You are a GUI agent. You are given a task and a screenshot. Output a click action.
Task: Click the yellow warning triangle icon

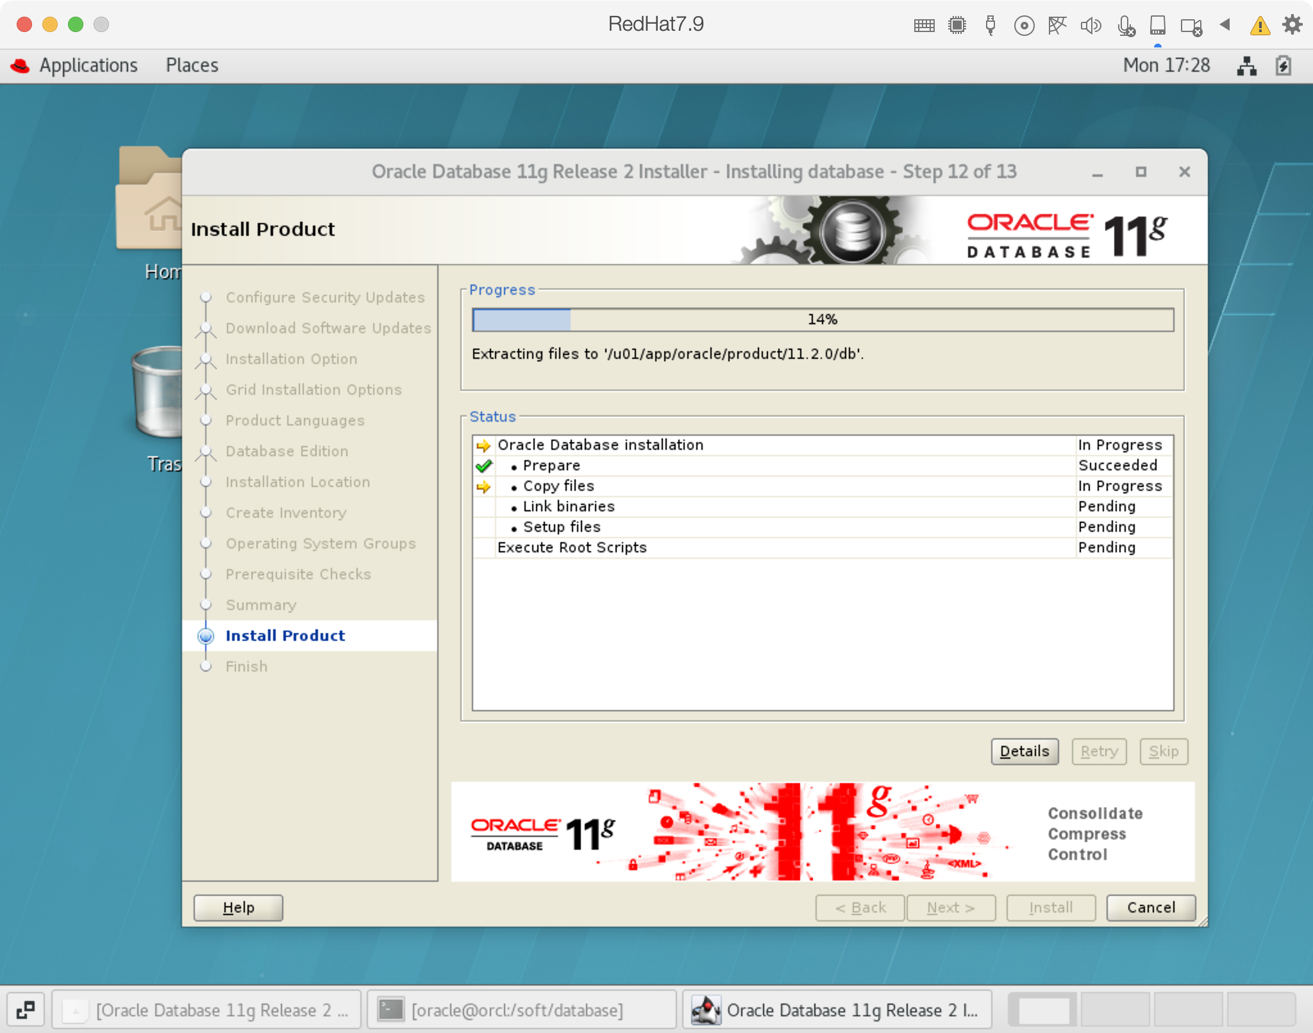coord(1260,26)
